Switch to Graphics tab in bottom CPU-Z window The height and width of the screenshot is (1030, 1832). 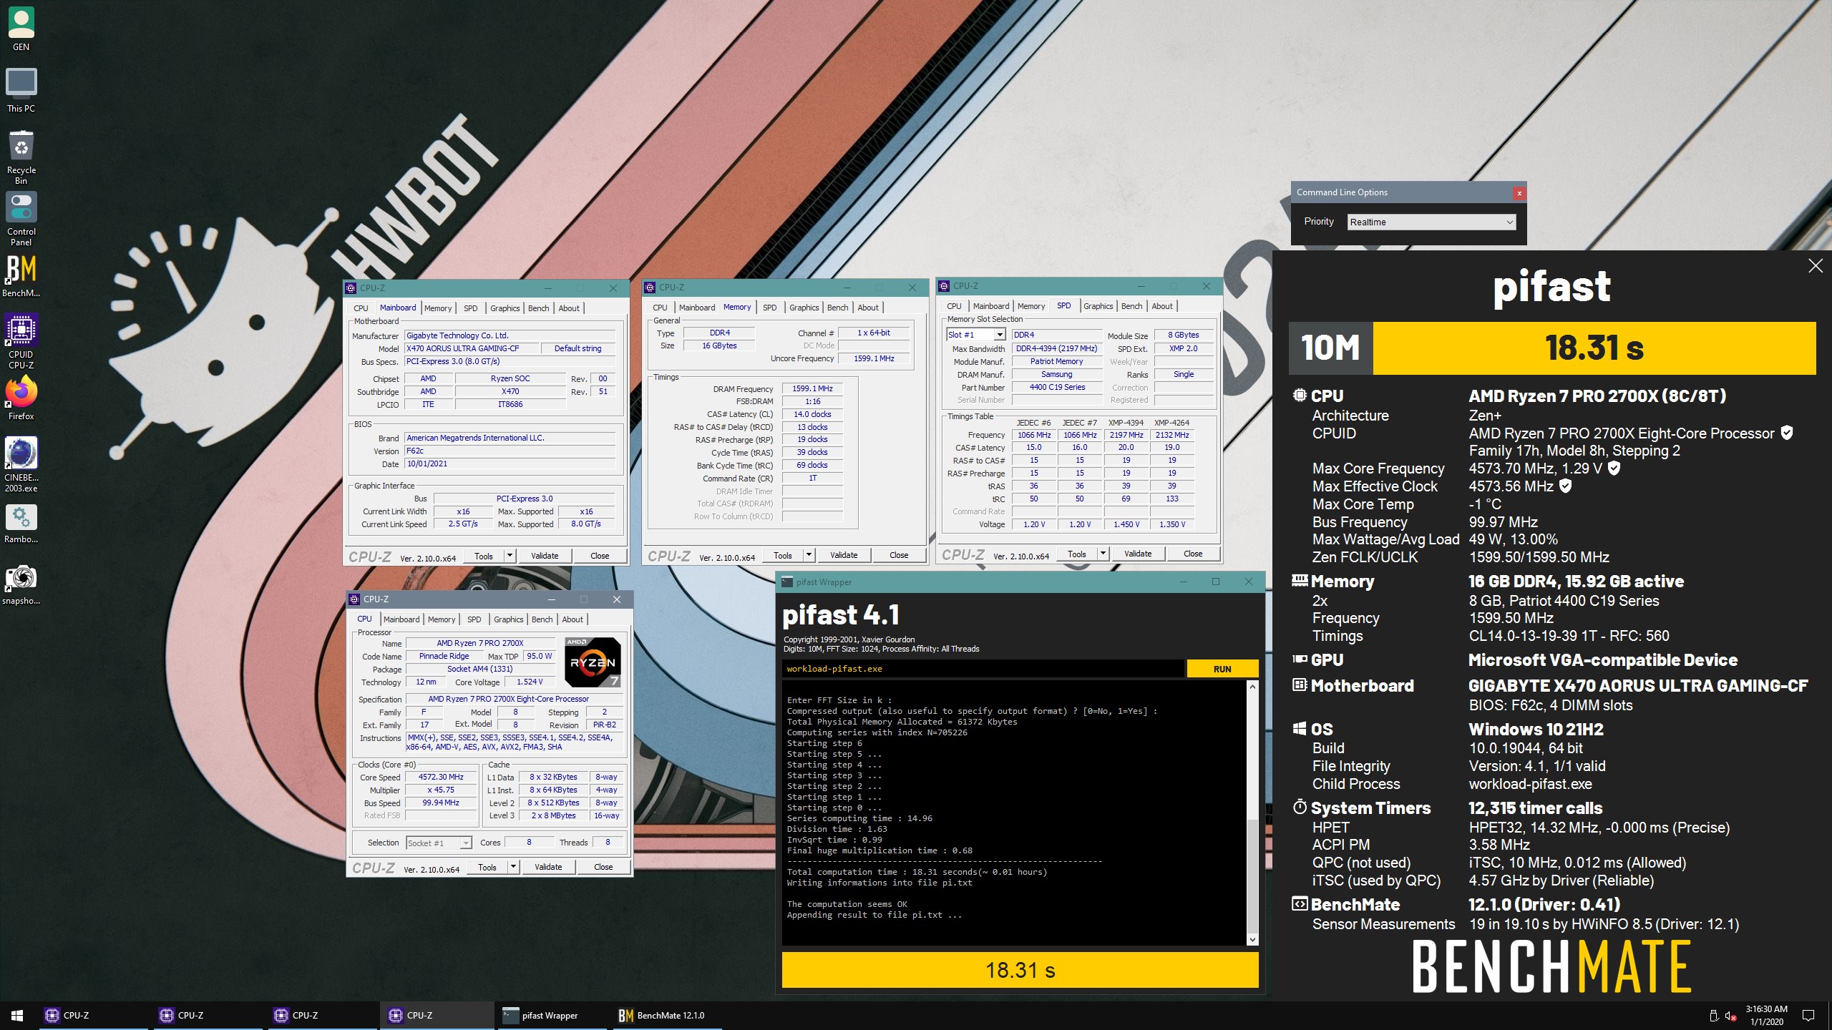point(508,619)
